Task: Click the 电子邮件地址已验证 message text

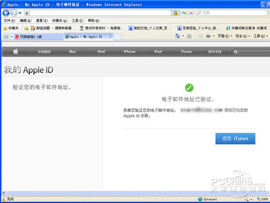Action: coord(188,99)
